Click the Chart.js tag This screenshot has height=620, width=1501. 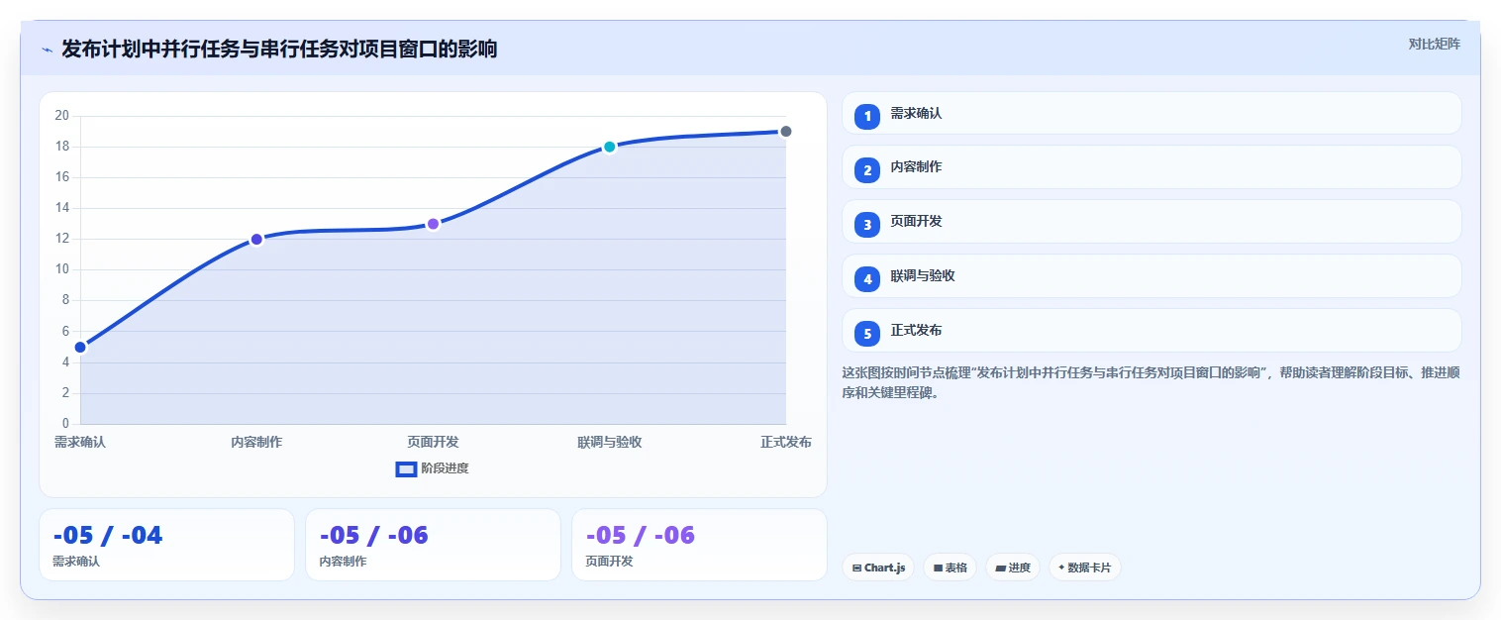878,568
